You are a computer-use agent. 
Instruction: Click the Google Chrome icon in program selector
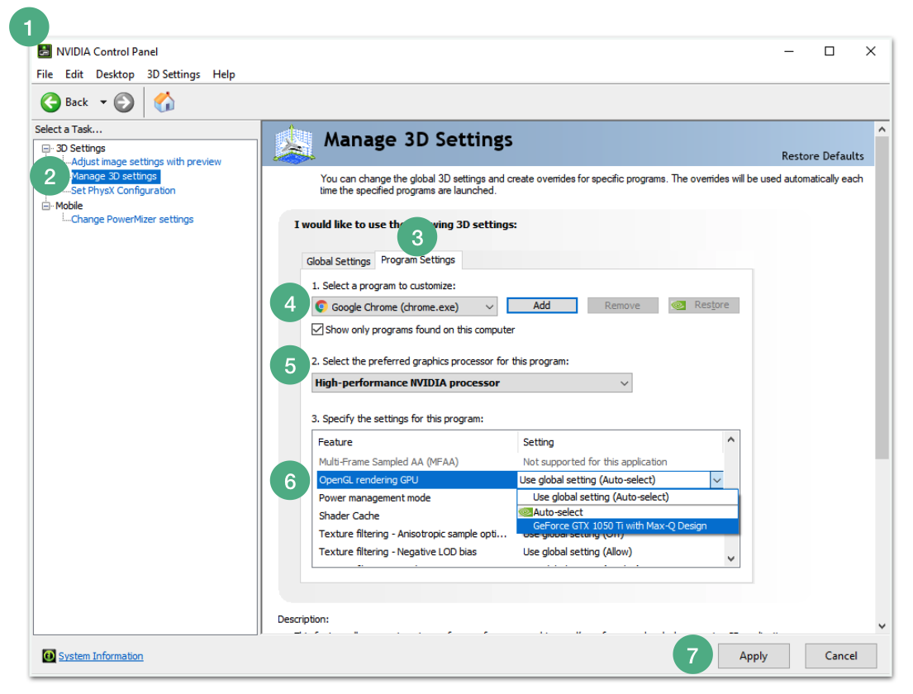321,307
